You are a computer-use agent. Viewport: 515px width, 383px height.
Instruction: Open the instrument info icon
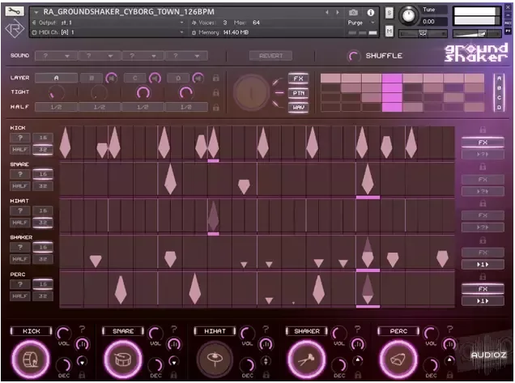[371, 12]
